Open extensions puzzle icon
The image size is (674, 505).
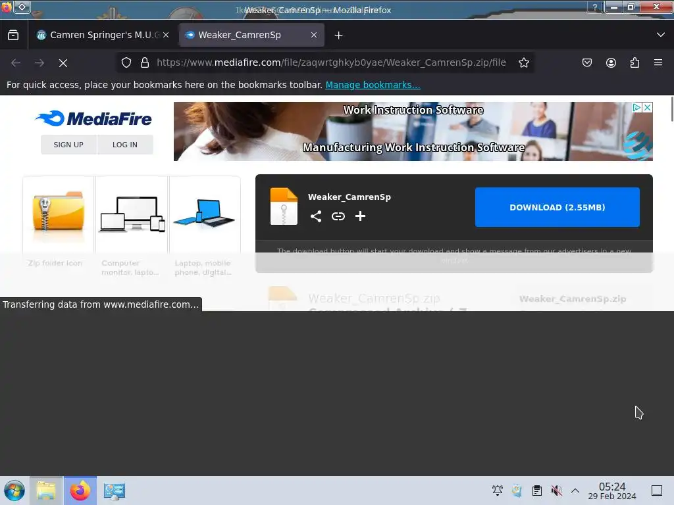pos(635,62)
